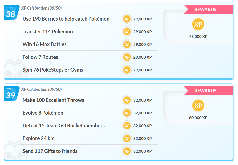Select the Step 38 badge
Viewport: 238px width, 165px height.
[11, 13]
